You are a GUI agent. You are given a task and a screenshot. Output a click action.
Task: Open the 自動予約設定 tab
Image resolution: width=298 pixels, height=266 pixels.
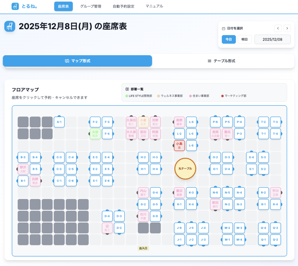click(x=123, y=6)
